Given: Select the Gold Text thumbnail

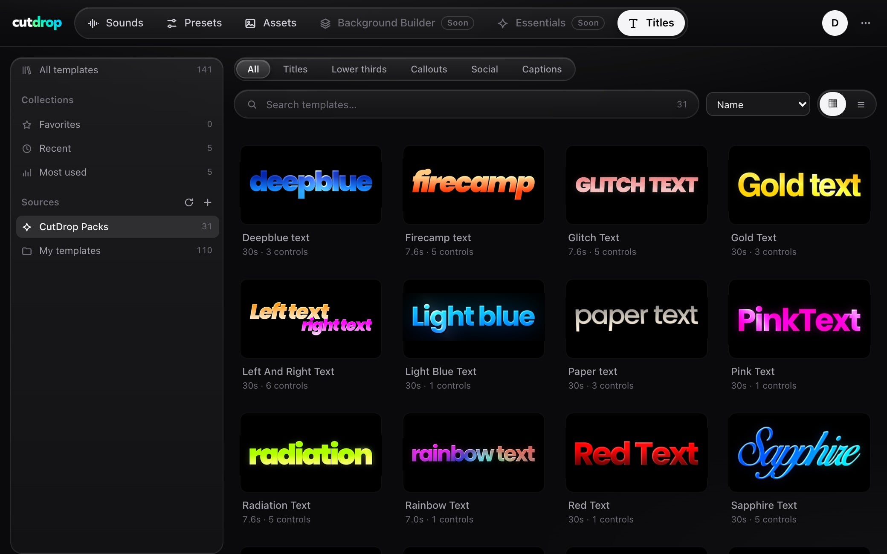Looking at the screenshot, I should (800, 185).
